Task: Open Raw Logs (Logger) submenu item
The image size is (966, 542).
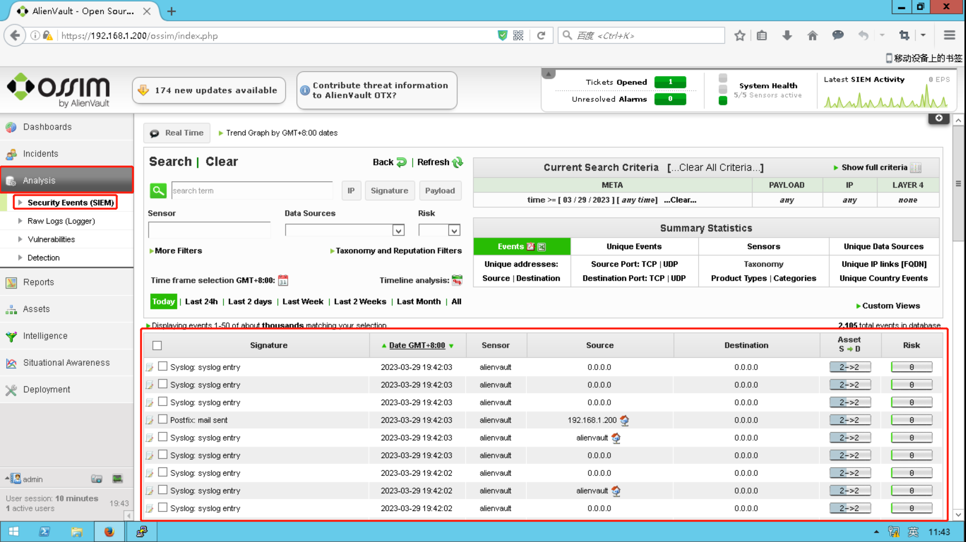Action: click(x=61, y=221)
